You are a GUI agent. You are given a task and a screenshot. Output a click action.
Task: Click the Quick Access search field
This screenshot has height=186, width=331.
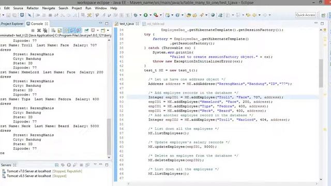306,15
